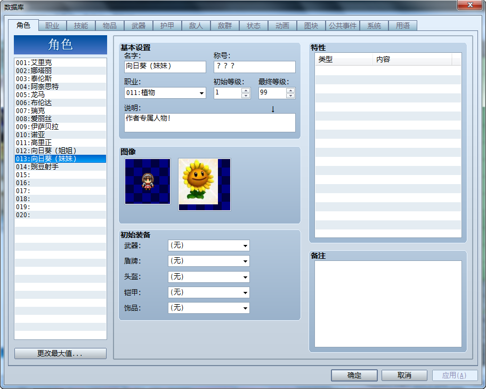The height and width of the screenshot is (389, 486).
Task: Select actor 008:爱丽丝
Action: (60, 118)
